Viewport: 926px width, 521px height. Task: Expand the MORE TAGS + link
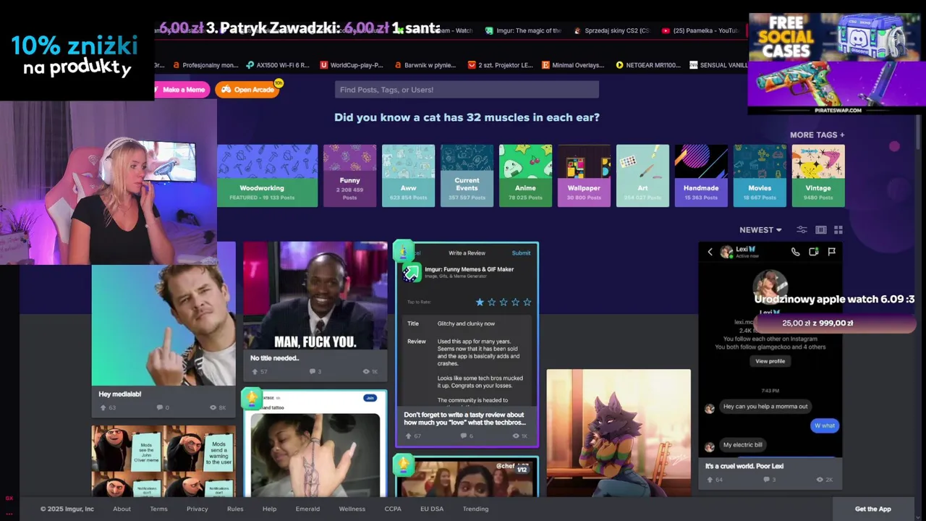[x=817, y=135]
